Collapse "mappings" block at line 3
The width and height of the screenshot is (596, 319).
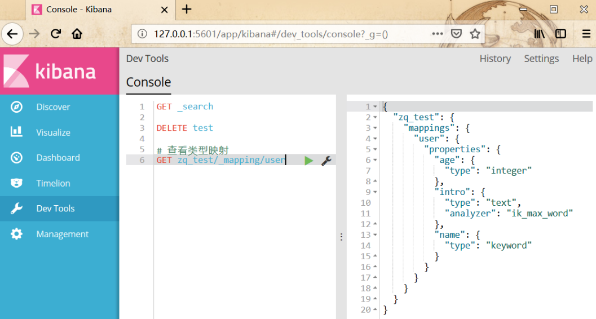(375, 128)
